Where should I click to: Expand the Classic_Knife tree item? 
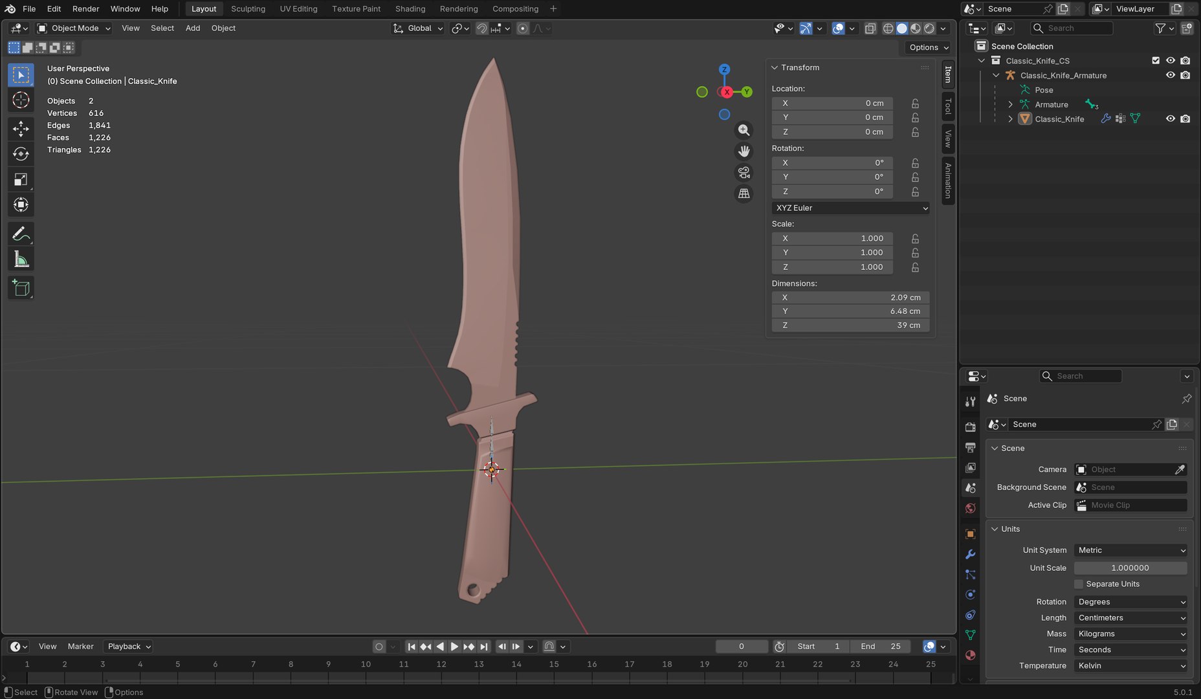[x=1010, y=119]
